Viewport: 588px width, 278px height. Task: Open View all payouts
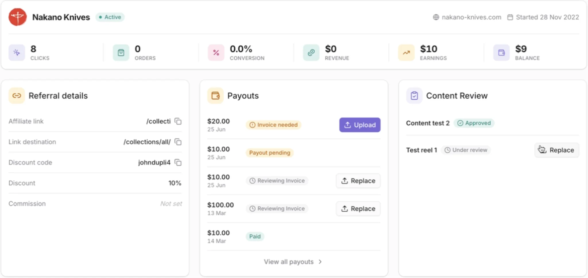(293, 262)
